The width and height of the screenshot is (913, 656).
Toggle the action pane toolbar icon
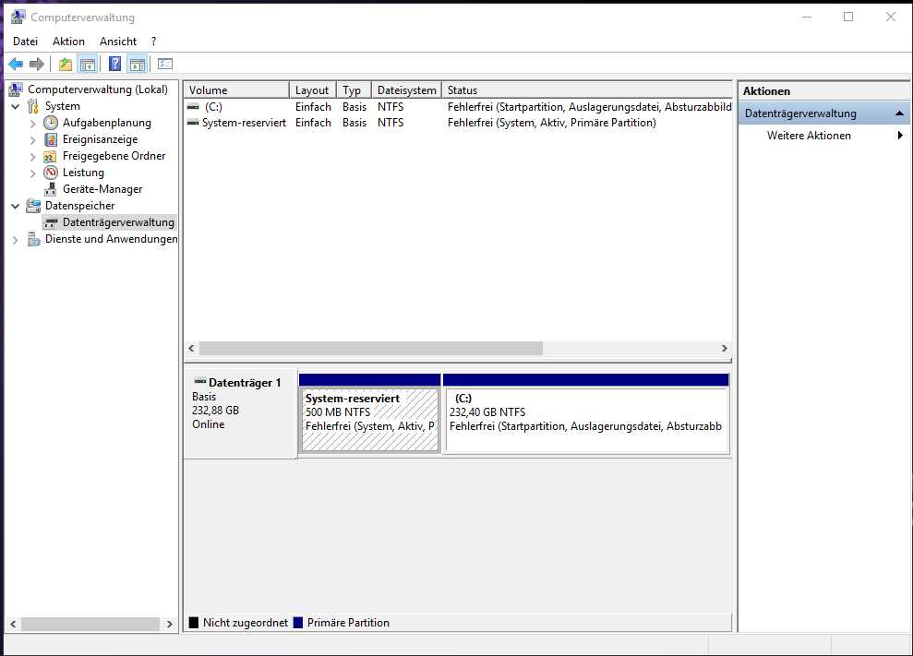pos(138,64)
